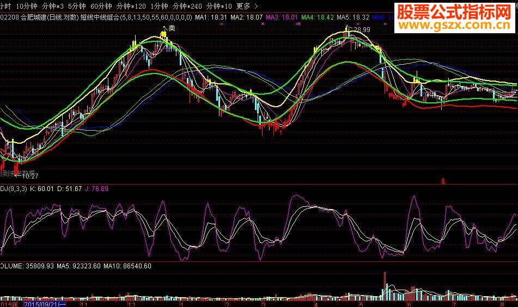Select the magenta MA3: 18.01 label
The height and width of the screenshot is (307, 518).
pos(282,17)
